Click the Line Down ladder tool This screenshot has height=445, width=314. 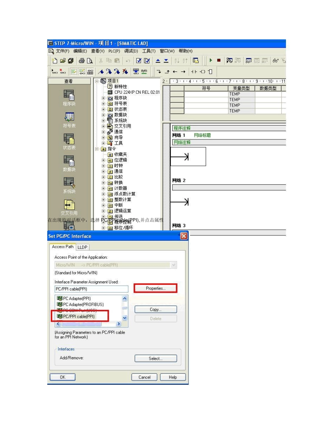pos(159,72)
